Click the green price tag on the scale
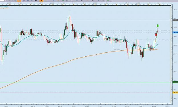Viewport: 178px width, 107px height. coord(175,82)
